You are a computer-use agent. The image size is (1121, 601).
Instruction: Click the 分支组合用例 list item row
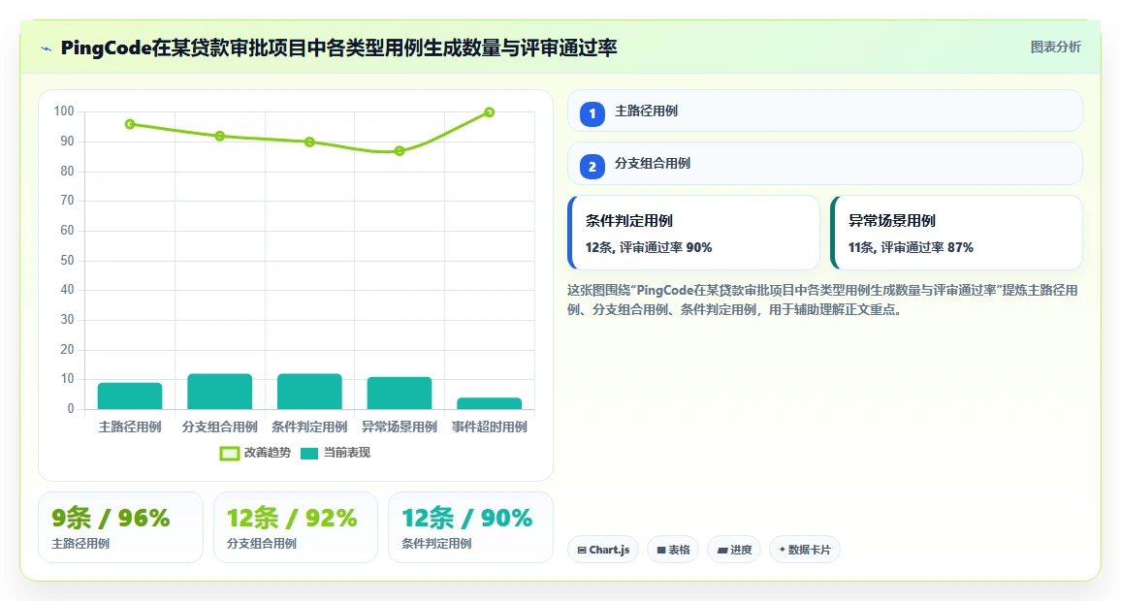[825, 164]
